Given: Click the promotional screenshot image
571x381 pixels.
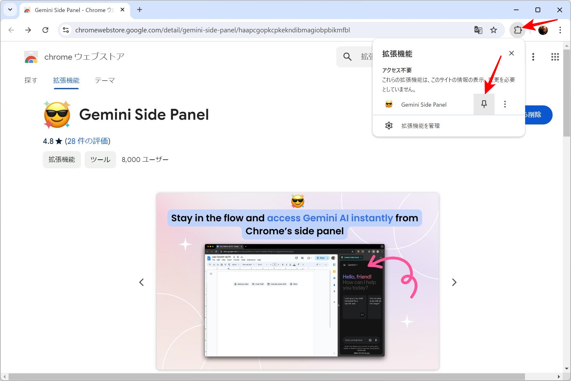Looking at the screenshot, I should [298, 281].
